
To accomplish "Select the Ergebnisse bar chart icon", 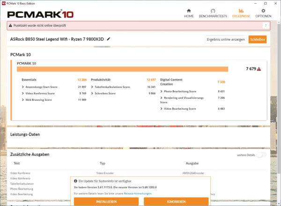I will tap(241, 10).
